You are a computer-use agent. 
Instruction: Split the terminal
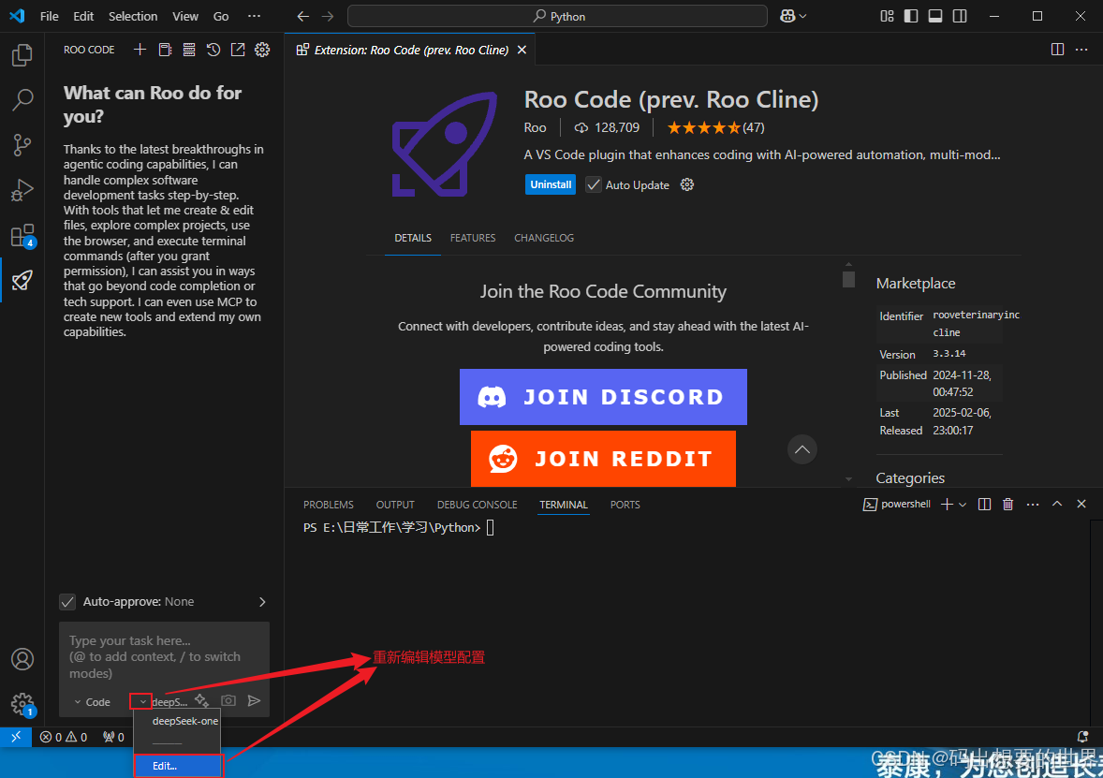[985, 504]
